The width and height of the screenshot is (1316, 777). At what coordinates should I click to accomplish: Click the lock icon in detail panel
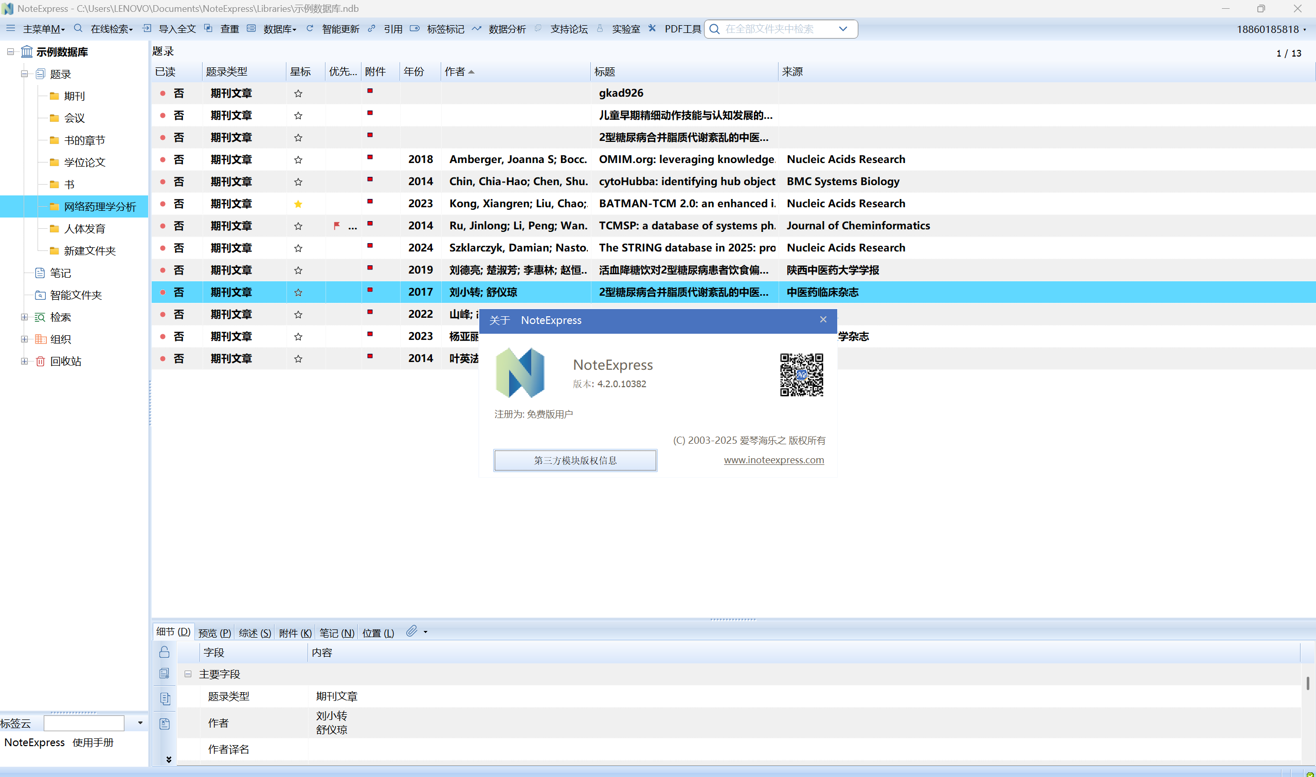pyautogui.click(x=165, y=652)
